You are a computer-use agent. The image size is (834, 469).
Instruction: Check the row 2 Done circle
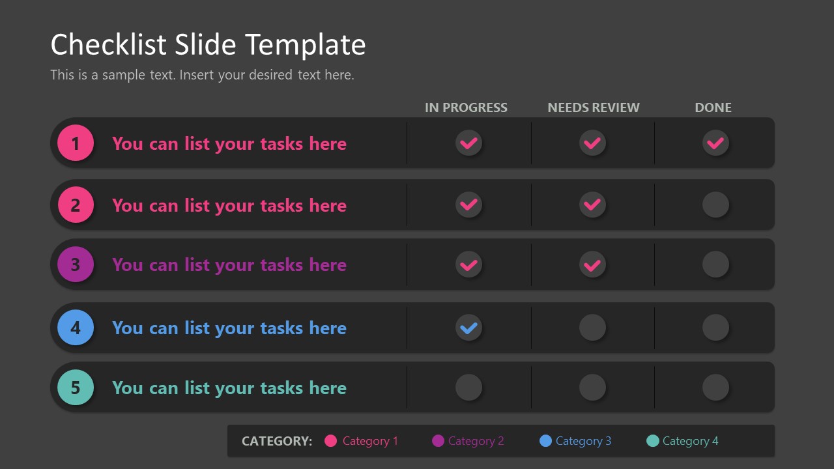[715, 205]
